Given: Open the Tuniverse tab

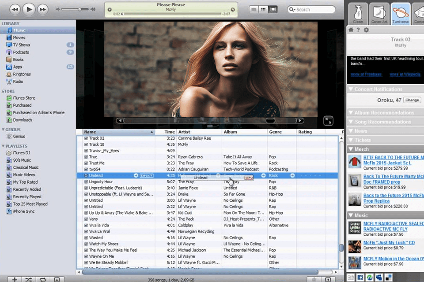Looking at the screenshot, I should [x=401, y=14].
